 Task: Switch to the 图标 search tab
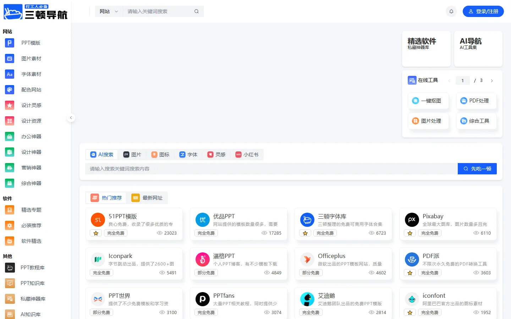pyautogui.click(x=160, y=155)
